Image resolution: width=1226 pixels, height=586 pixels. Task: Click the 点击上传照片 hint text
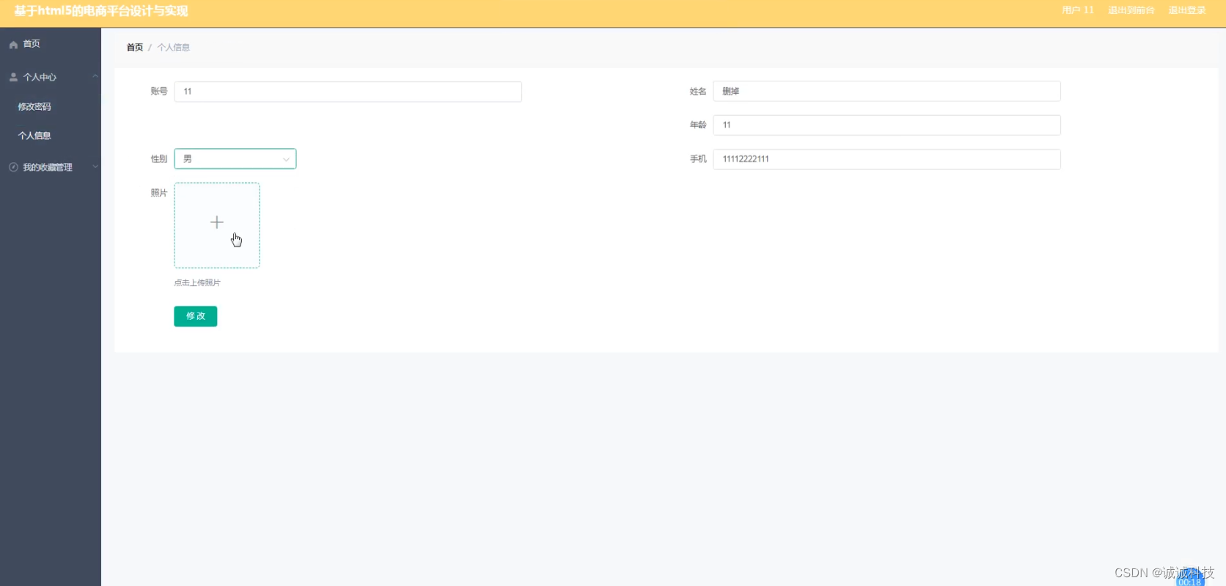(x=197, y=282)
